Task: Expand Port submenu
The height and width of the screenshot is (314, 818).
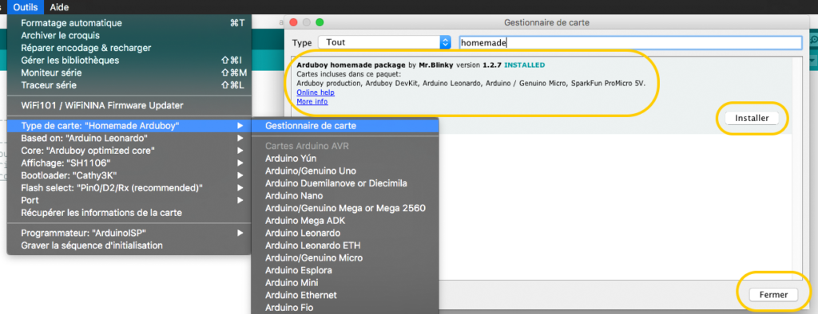Action: point(129,200)
